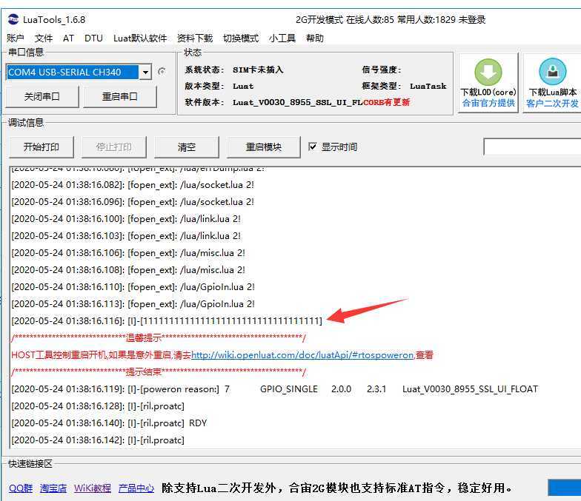The height and width of the screenshot is (501, 581).
Task: Click the 重启串口 button
Action: [120, 96]
